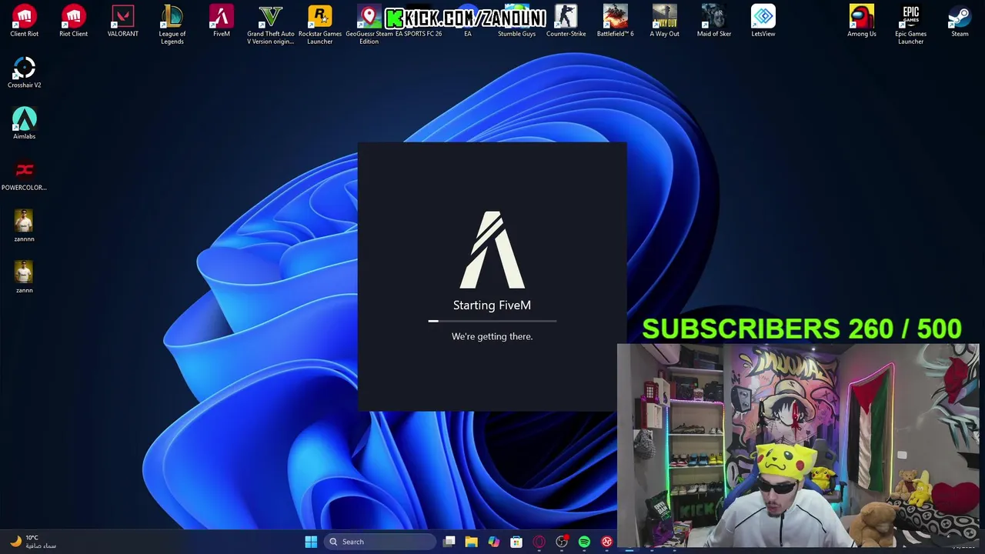Click the FiveM loading progress bar
This screenshot has width=985, height=554.
pos(492,321)
